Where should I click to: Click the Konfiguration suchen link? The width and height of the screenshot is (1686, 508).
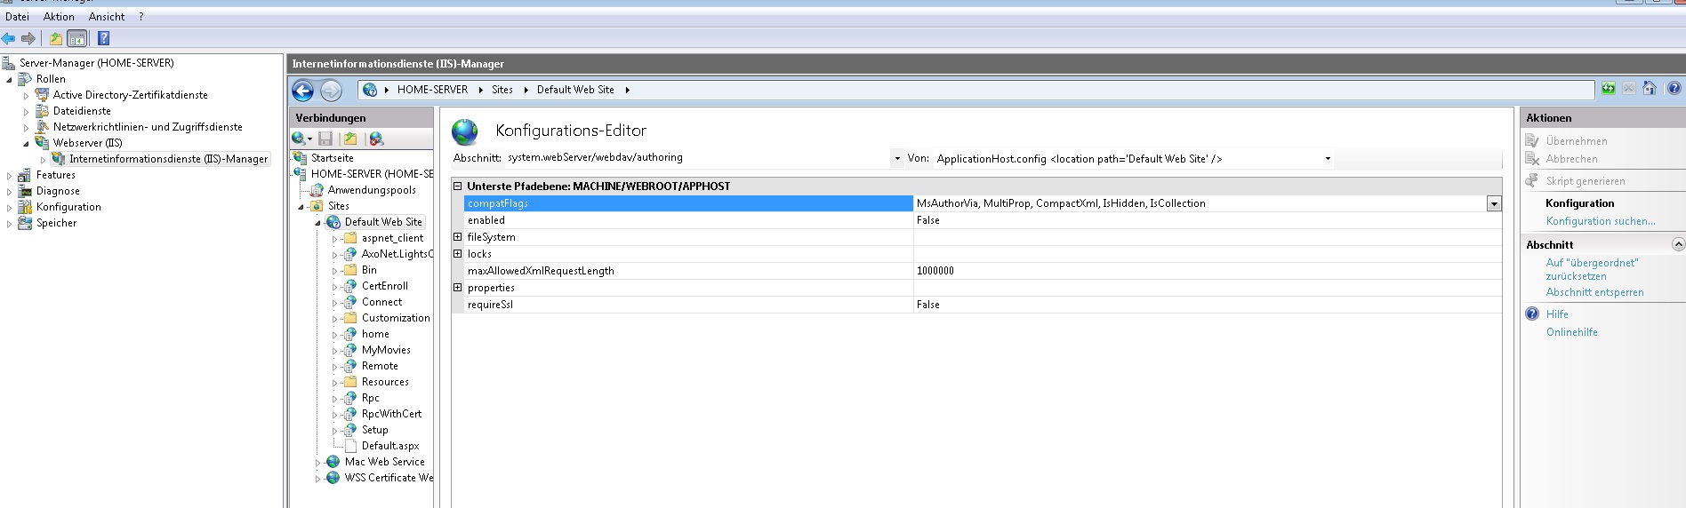click(1600, 221)
